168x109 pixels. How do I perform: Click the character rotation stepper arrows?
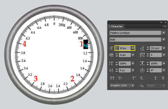pyautogui.click(x=148, y=70)
